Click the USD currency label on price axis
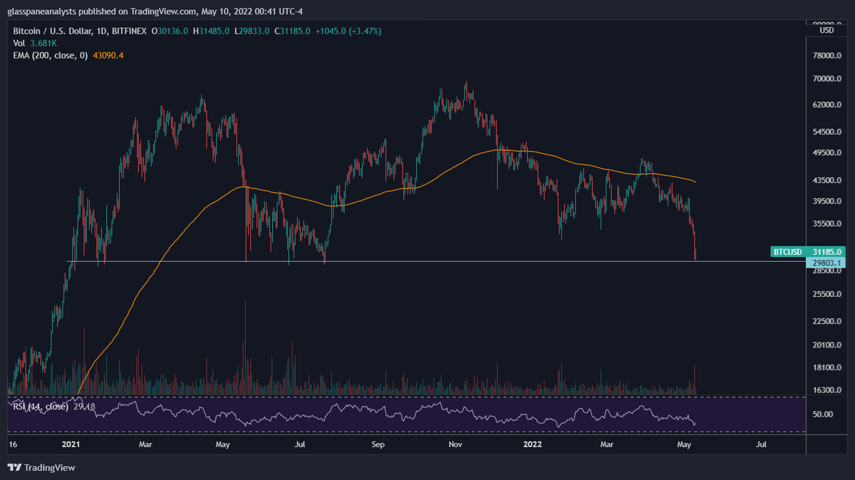The image size is (855, 480). click(x=826, y=30)
